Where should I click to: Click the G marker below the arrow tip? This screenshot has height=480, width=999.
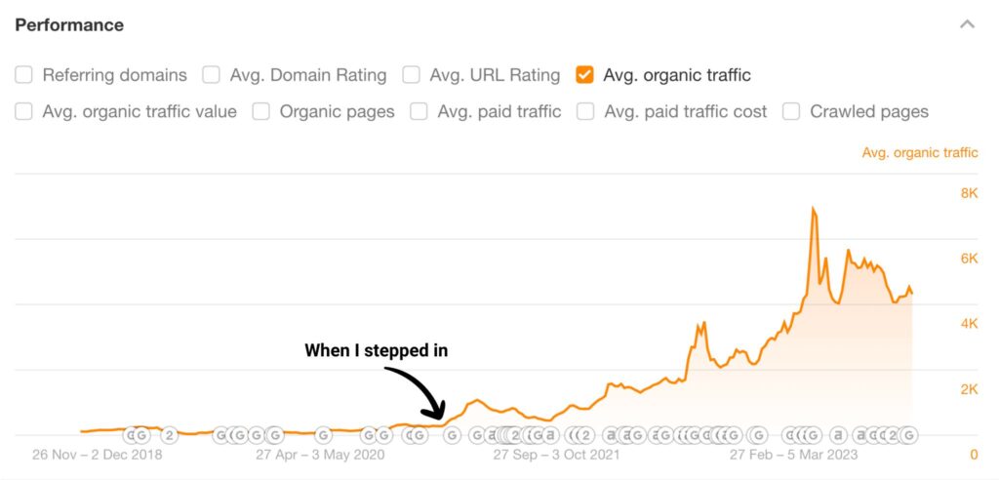coord(452,435)
